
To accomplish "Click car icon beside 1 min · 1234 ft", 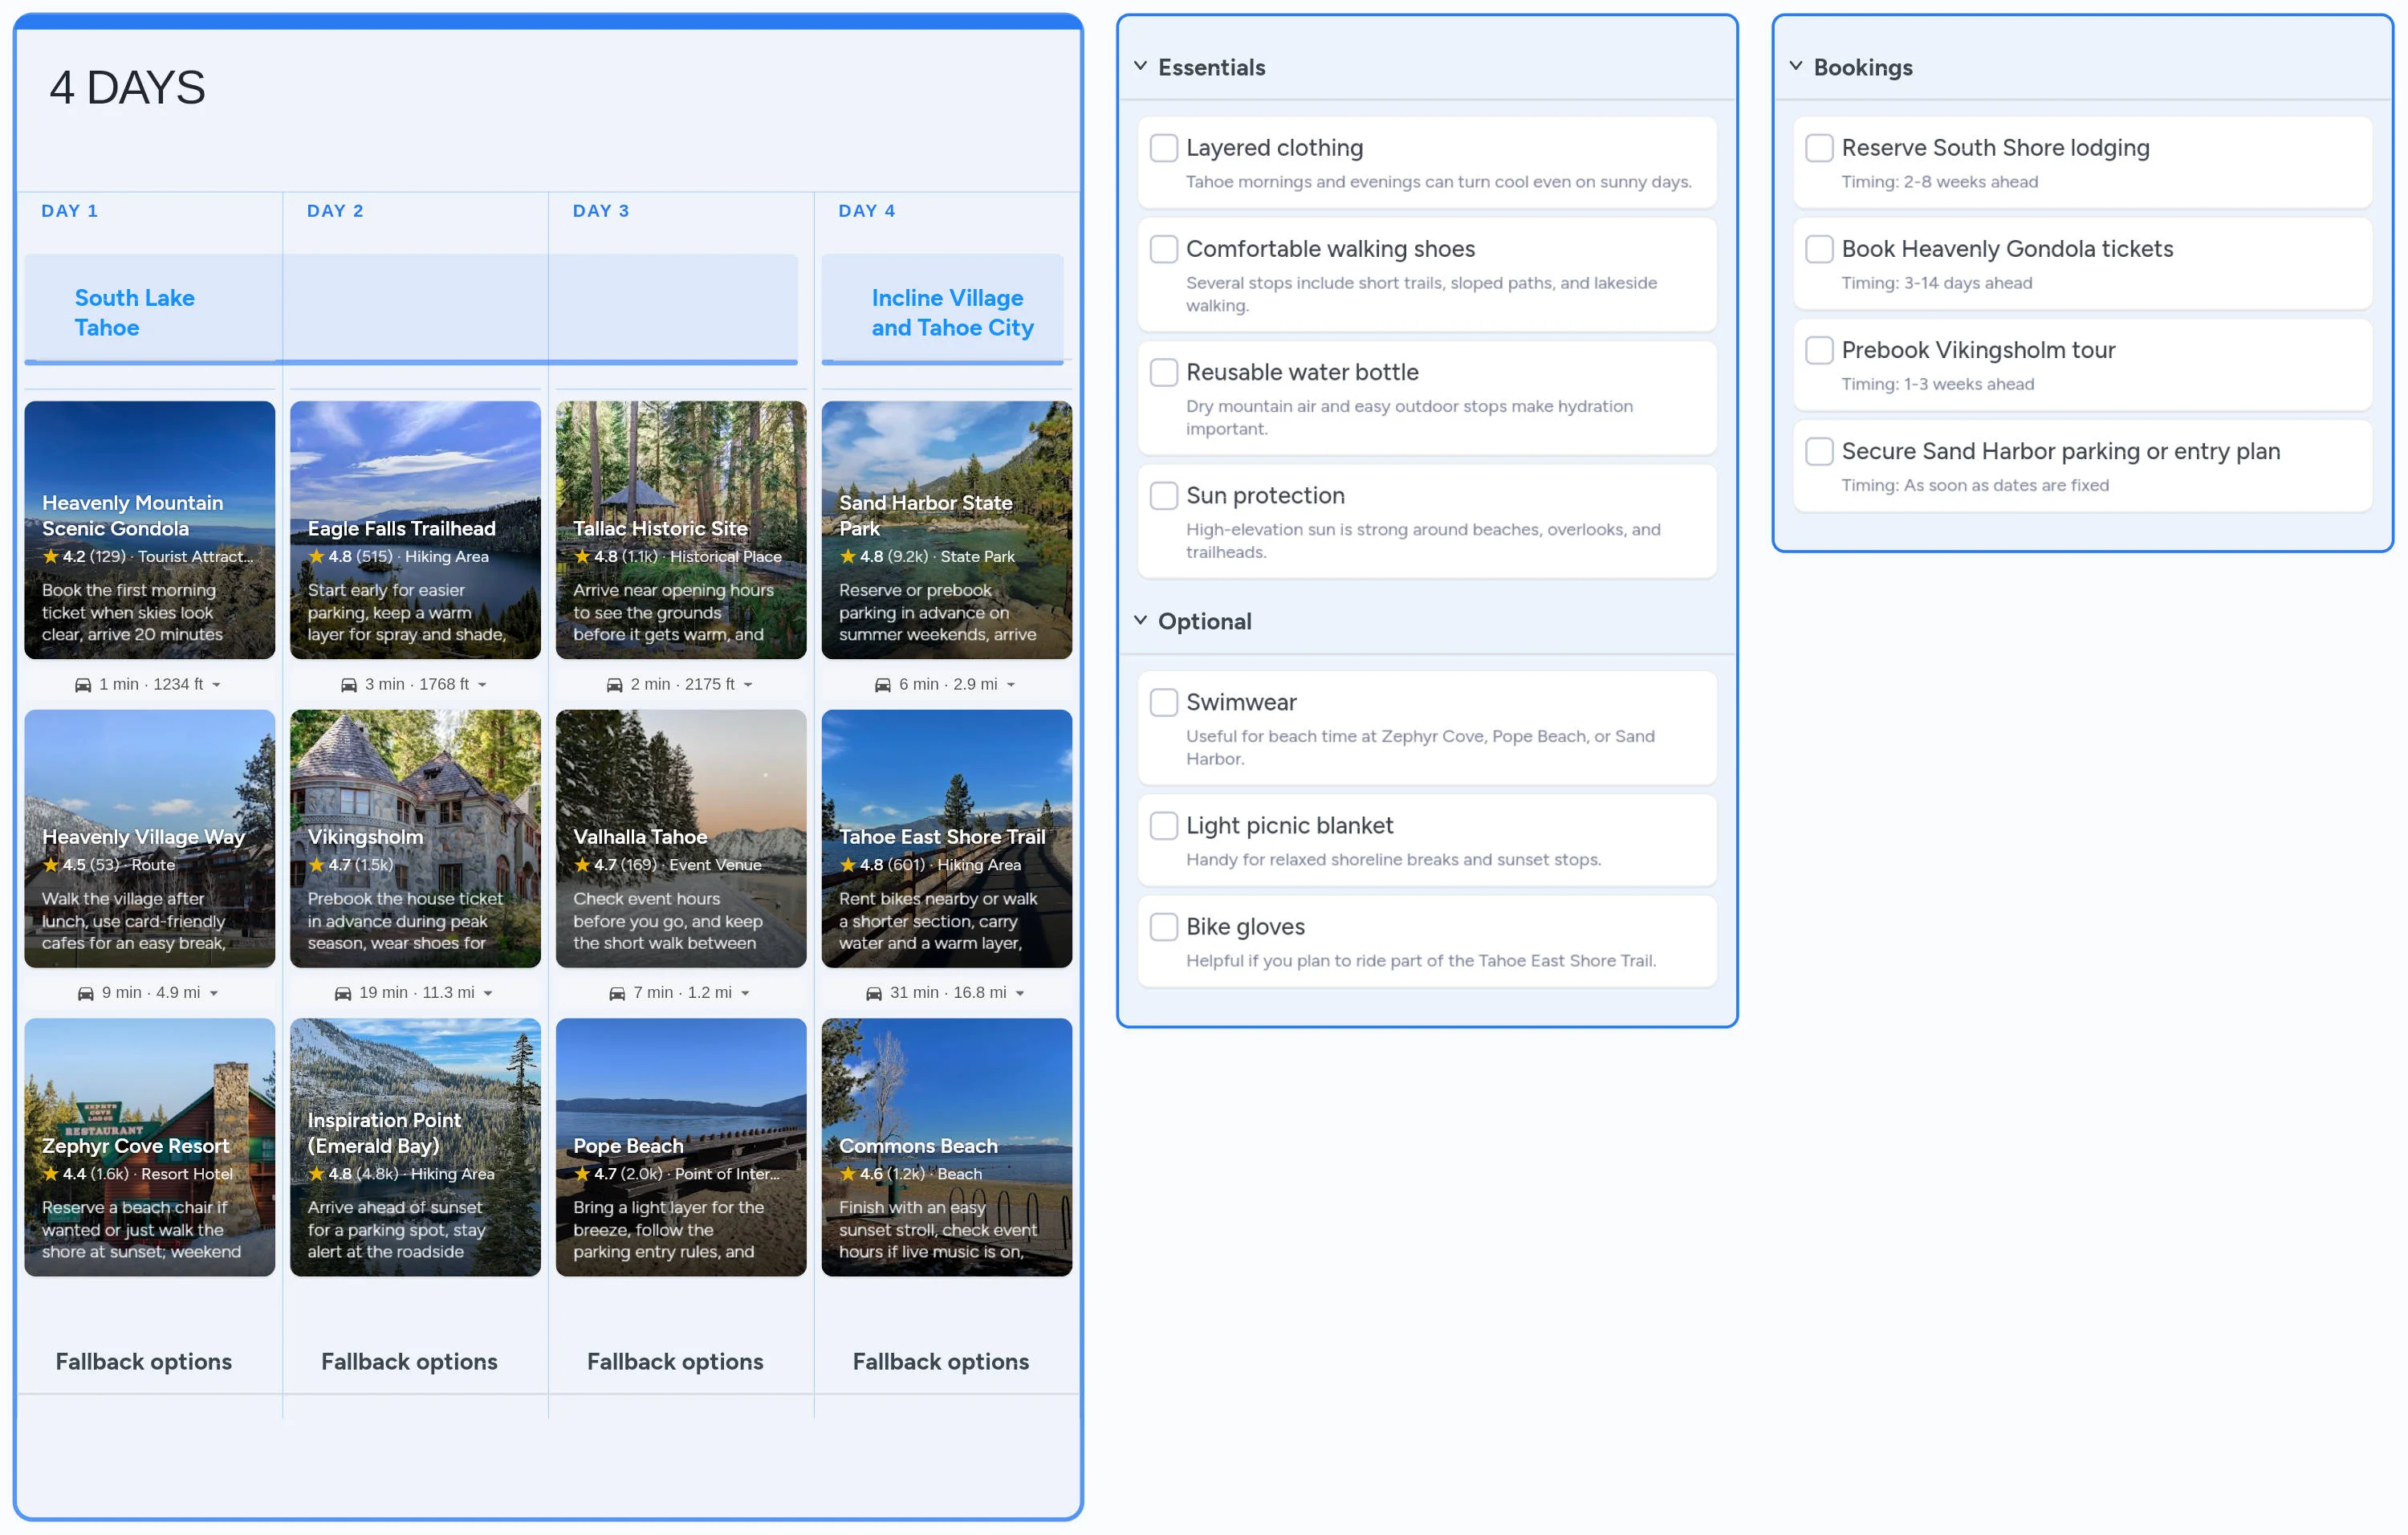I will [83, 685].
